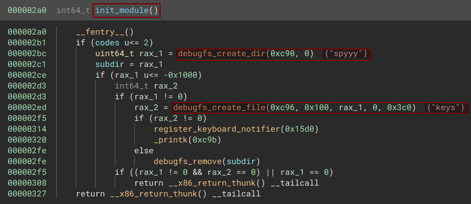Viewport: 471px width, 204px height.
Task: Click the 0xc9b argument of _printk
Action: click(x=205, y=140)
